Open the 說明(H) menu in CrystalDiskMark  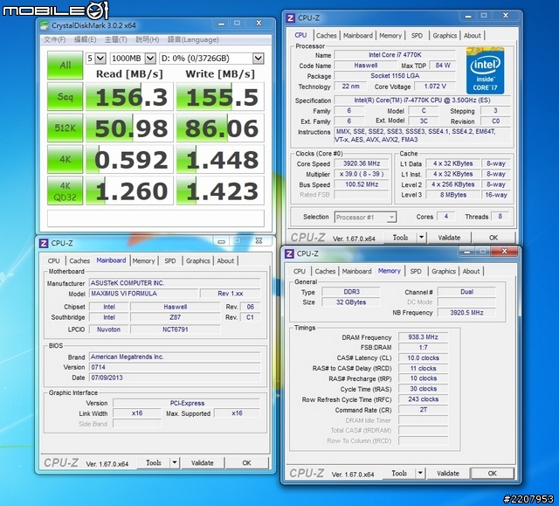(x=148, y=39)
